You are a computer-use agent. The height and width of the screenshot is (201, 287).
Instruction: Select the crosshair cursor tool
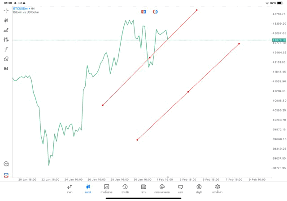pyautogui.click(x=6, y=10)
